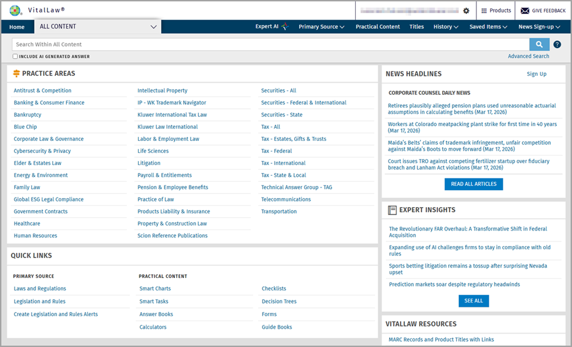Open Guide Books quick link
Image resolution: width=572 pixels, height=347 pixels.
(x=277, y=327)
